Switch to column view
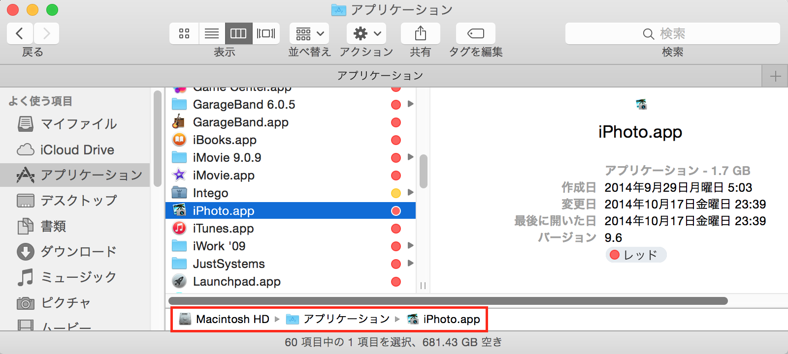Screen dimensions: 788x354 (x=238, y=33)
